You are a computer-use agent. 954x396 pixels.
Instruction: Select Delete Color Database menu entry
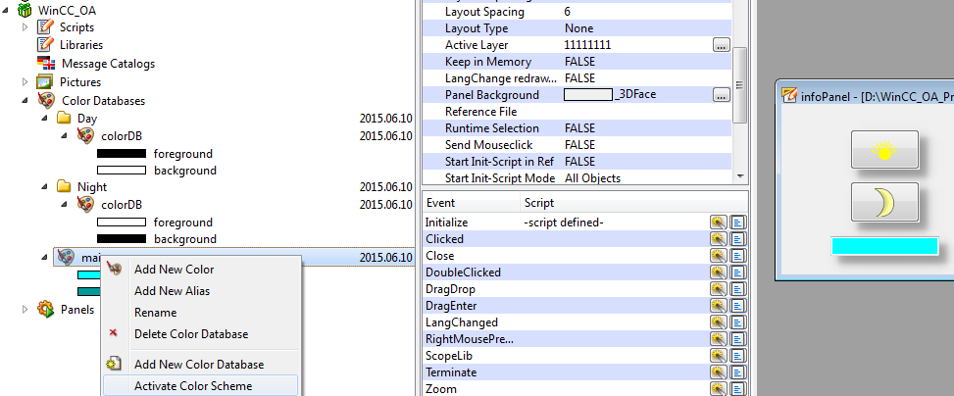click(x=191, y=334)
